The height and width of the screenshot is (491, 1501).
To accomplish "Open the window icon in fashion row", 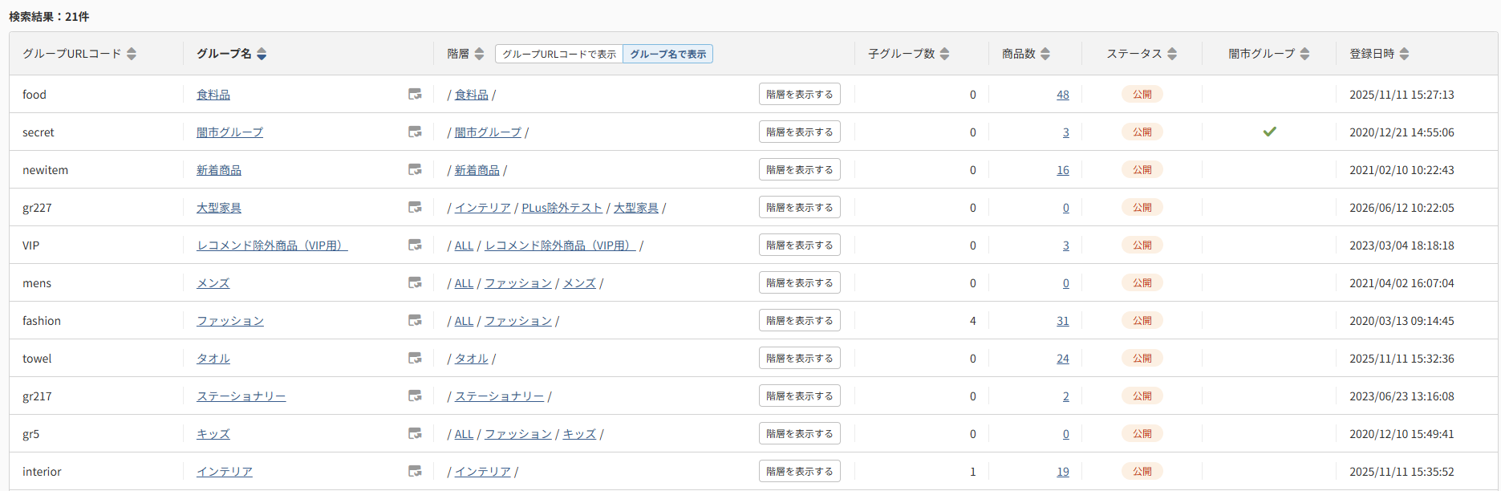I will point(415,321).
